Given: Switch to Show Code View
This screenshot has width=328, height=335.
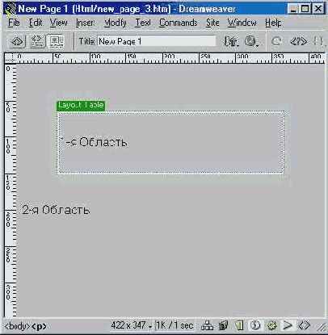Looking at the screenshot, I should point(18,41).
